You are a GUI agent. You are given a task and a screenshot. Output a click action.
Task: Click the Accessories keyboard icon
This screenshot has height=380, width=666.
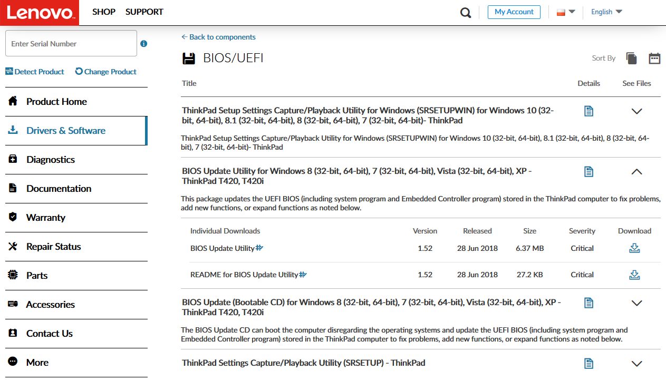(x=13, y=304)
